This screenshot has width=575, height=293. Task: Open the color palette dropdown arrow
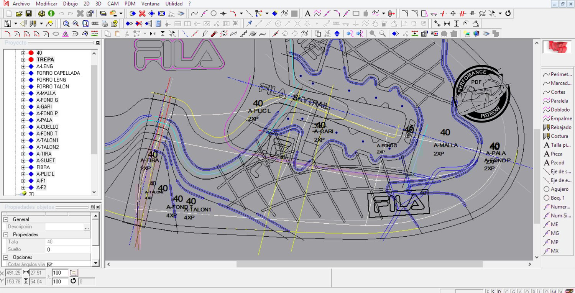tap(121, 13)
